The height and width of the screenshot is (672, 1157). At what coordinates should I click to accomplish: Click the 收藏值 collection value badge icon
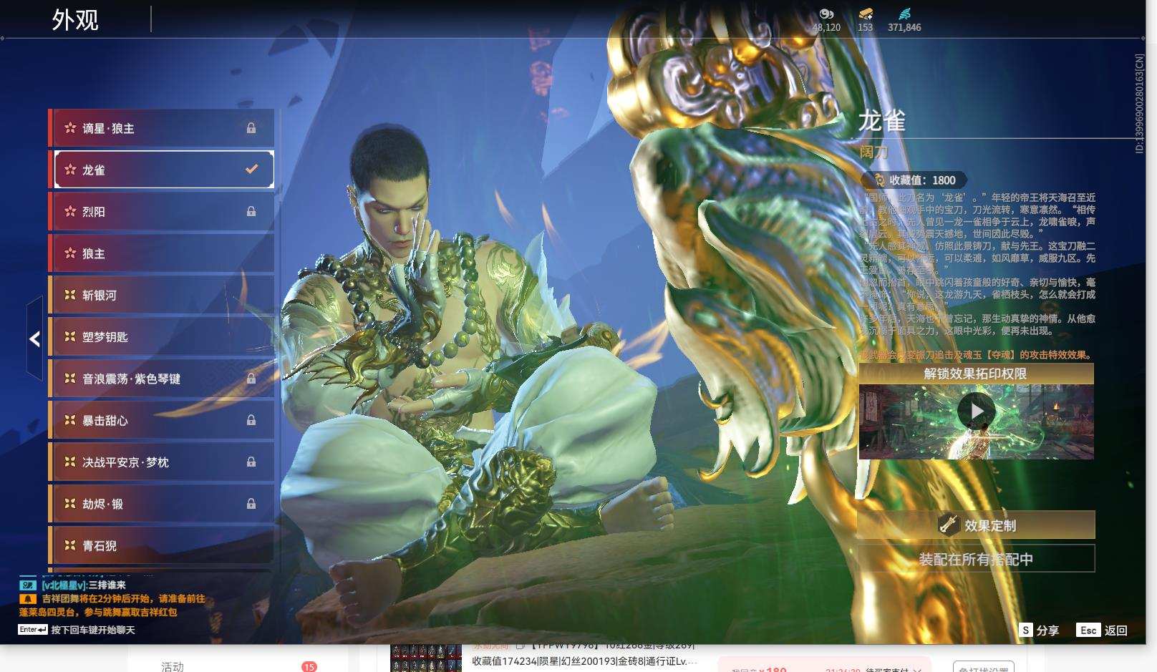click(x=878, y=180)
